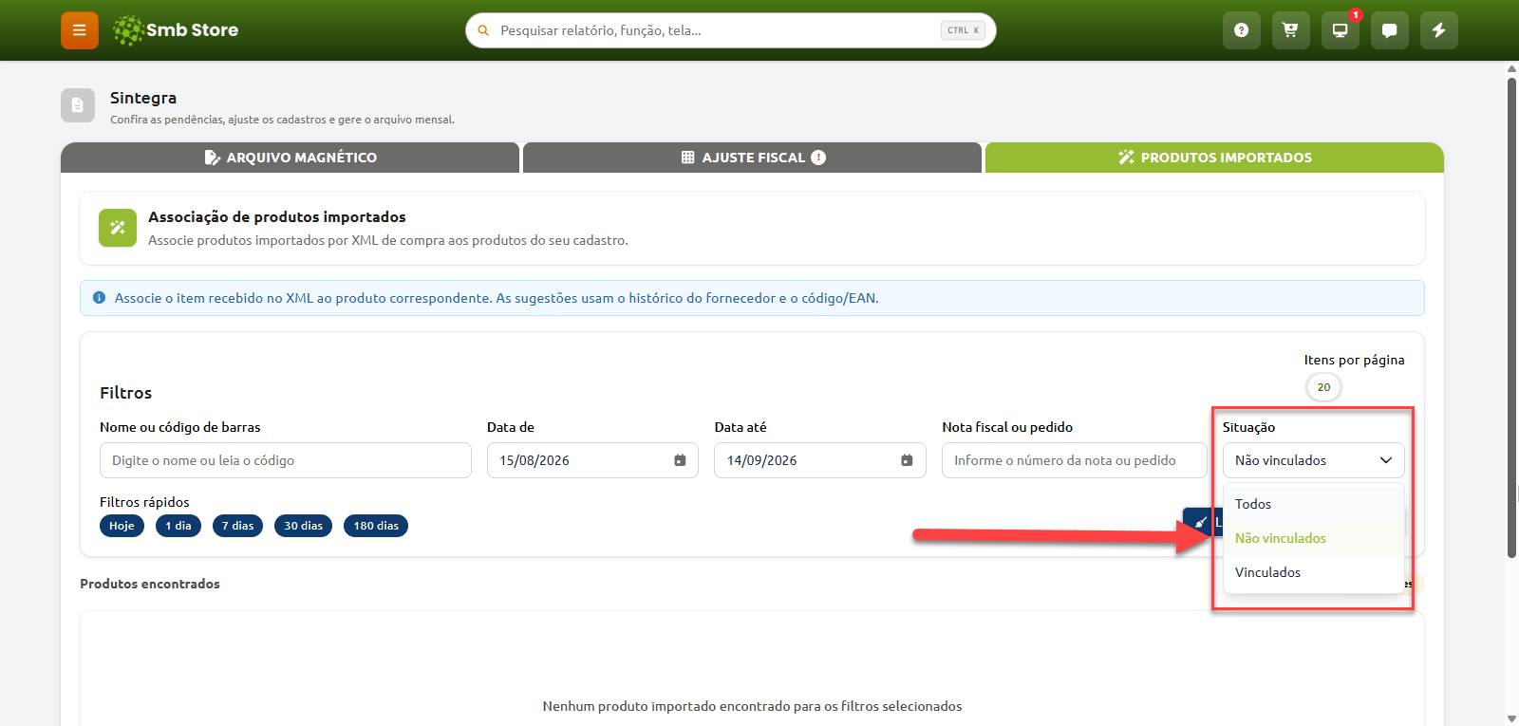Click Nenhum produto importado encontrado message
1519x726 pixels.
752,706
